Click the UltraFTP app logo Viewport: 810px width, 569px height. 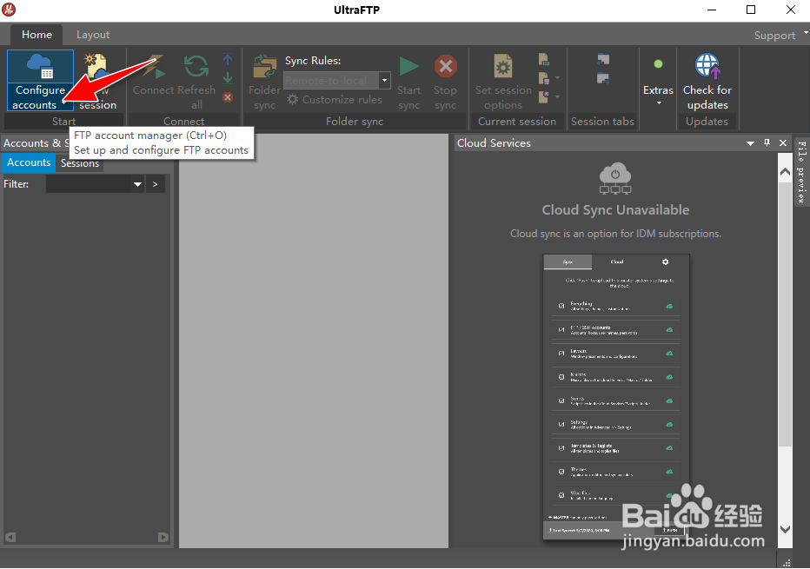[9, 10]
